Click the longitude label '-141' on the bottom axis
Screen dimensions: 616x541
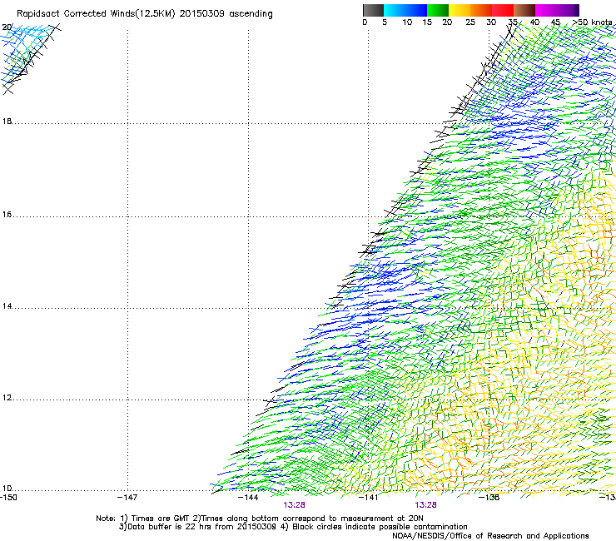369,498
